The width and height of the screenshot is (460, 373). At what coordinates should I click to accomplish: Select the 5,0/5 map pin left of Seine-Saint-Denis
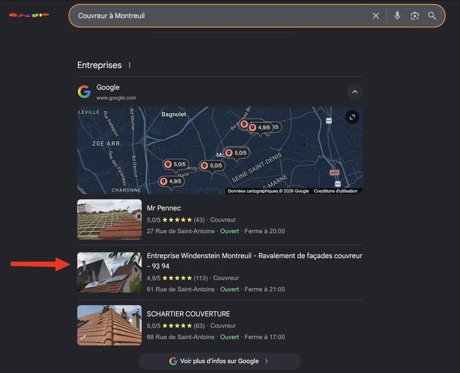click(x=212, y=165)
